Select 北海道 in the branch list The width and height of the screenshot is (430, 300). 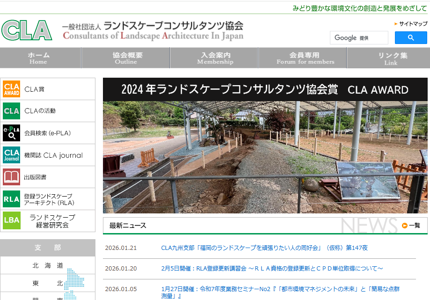pyautogui.click(x=48, y=265)
